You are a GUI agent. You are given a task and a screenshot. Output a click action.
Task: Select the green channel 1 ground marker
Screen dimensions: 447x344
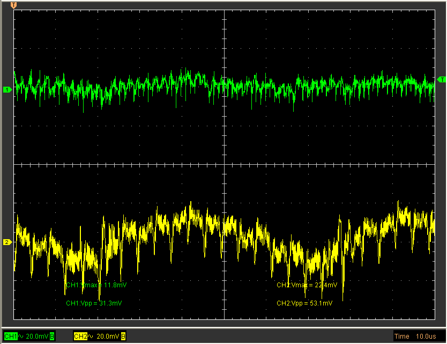tap(8, 90)
